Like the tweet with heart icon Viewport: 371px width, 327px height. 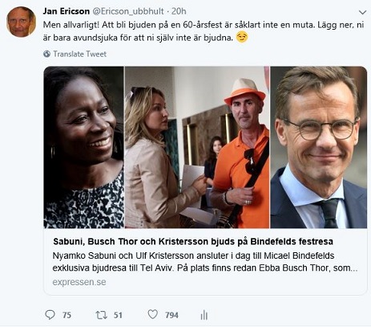(153, 314)
